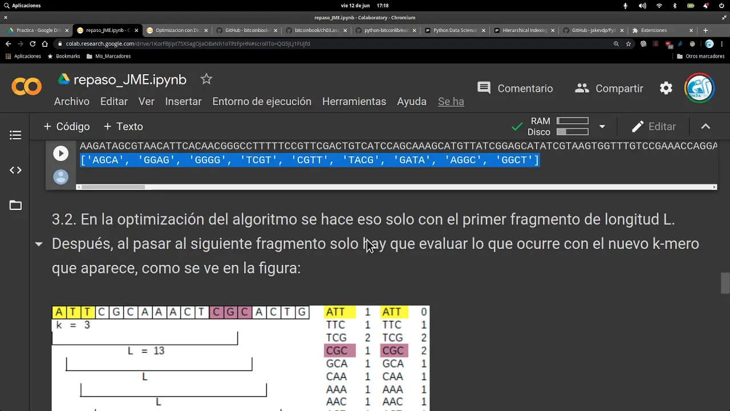Image resolution: width=730 pixels, height=411 pixels.
Task: Click the Colab CO logo
Action: tap(27, 87)
